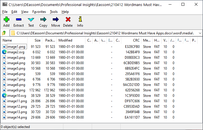This screenshot has height=130, width=203.
Task: Open the Help menu
Action: point(65,12)
